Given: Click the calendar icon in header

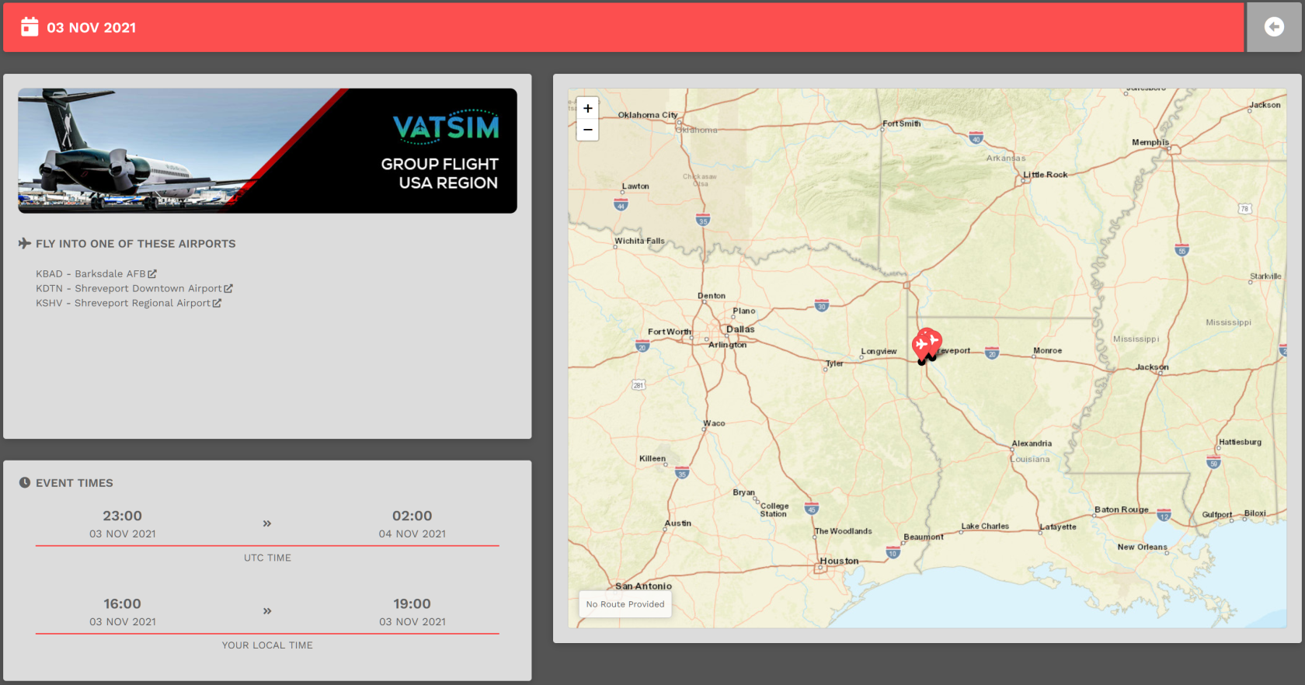Looking at the screenshot, I should pos(30,26).
